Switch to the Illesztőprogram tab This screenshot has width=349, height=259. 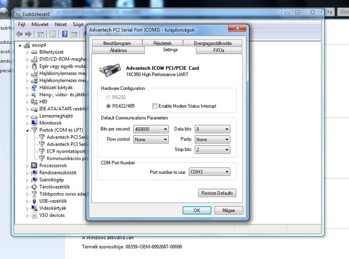[x=117, y=43]
